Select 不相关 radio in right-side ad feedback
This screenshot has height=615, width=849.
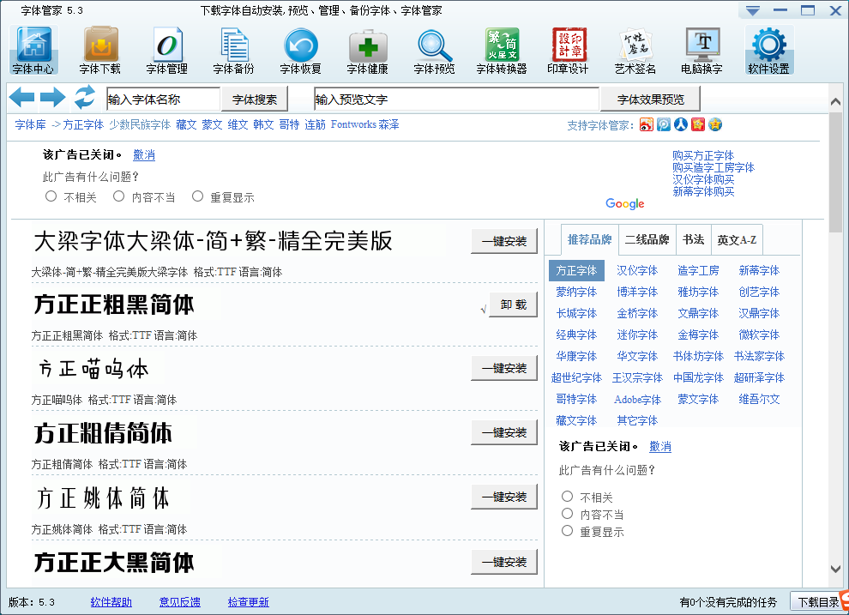point(567,497)
